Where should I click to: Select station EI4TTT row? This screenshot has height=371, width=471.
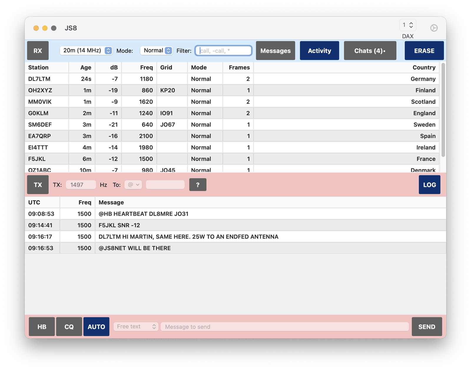[x=232, y=148]
